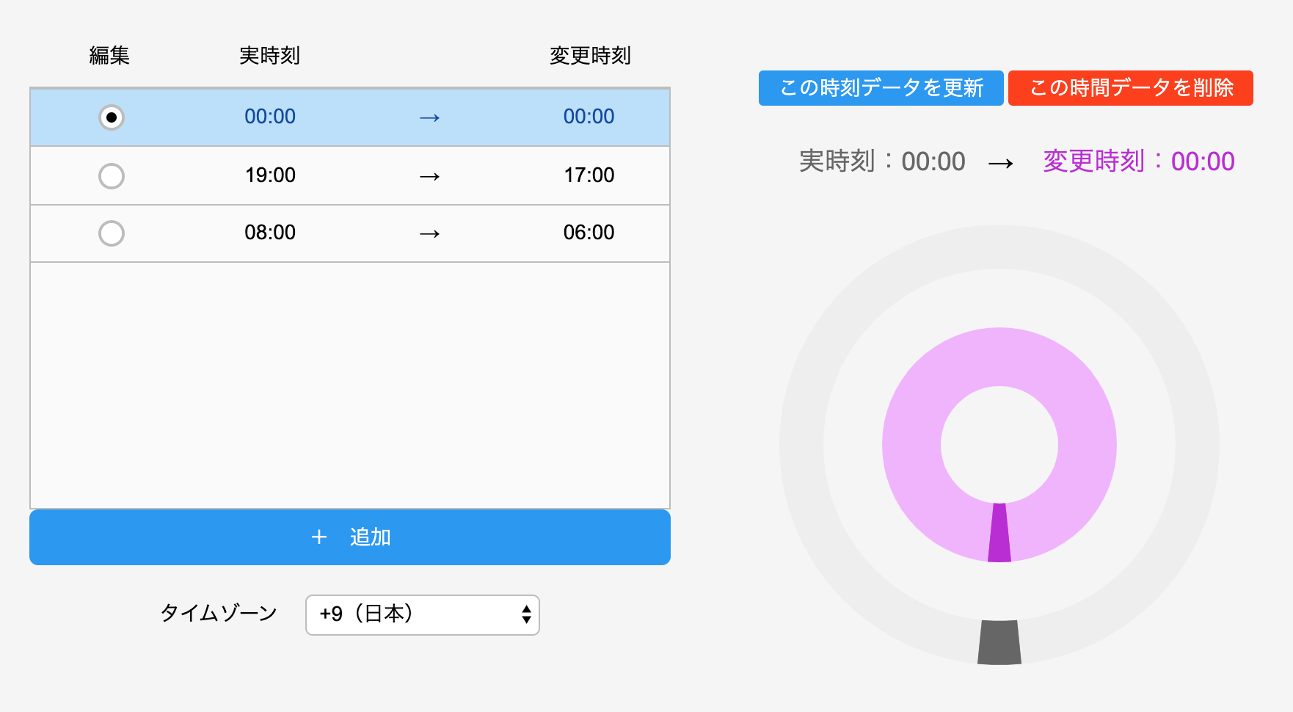
Task: Click the purple 変更時刻：00:00 label
Action: coord(1139,161)
